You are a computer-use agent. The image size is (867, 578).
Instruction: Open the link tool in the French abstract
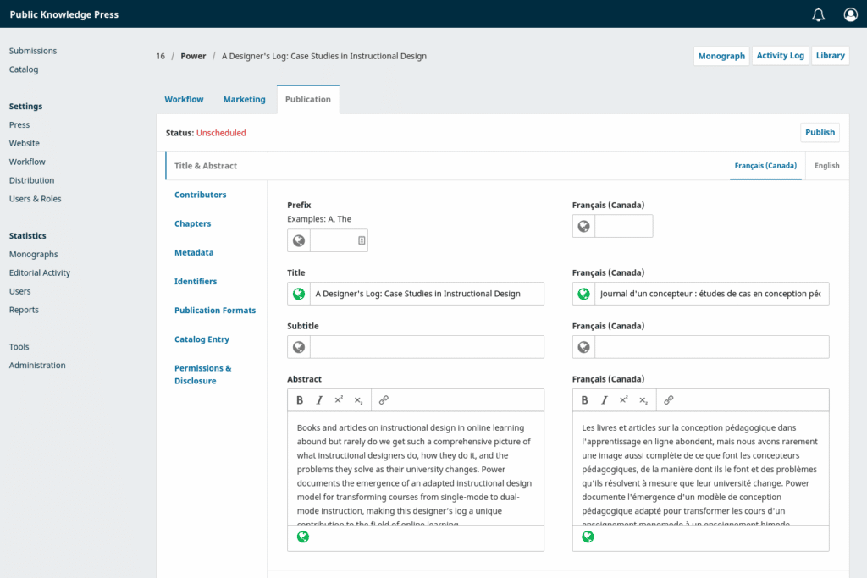(x=668, y=399)
